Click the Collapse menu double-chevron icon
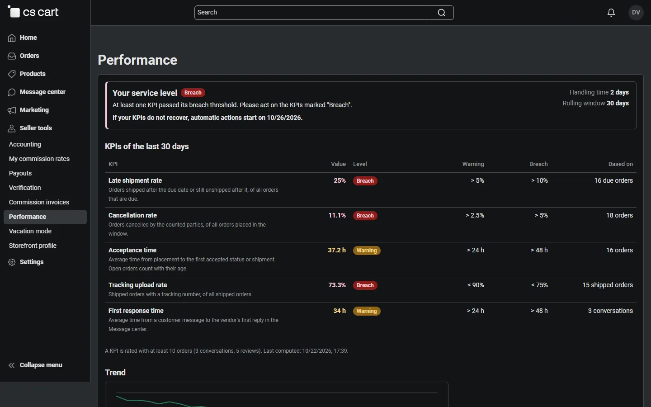The width and height of the screenshot is (651, 407). coord(12,365)
